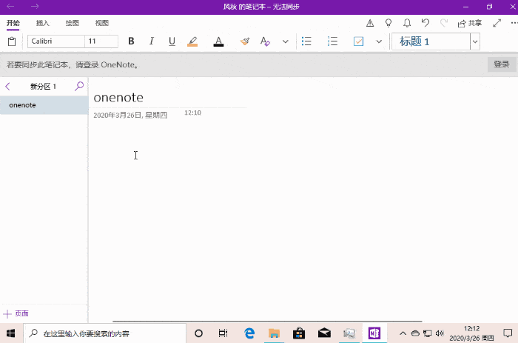Add a to-do checkbox tag
The width and height of the screenshot is (518, 343).
[x=358, y=41]
